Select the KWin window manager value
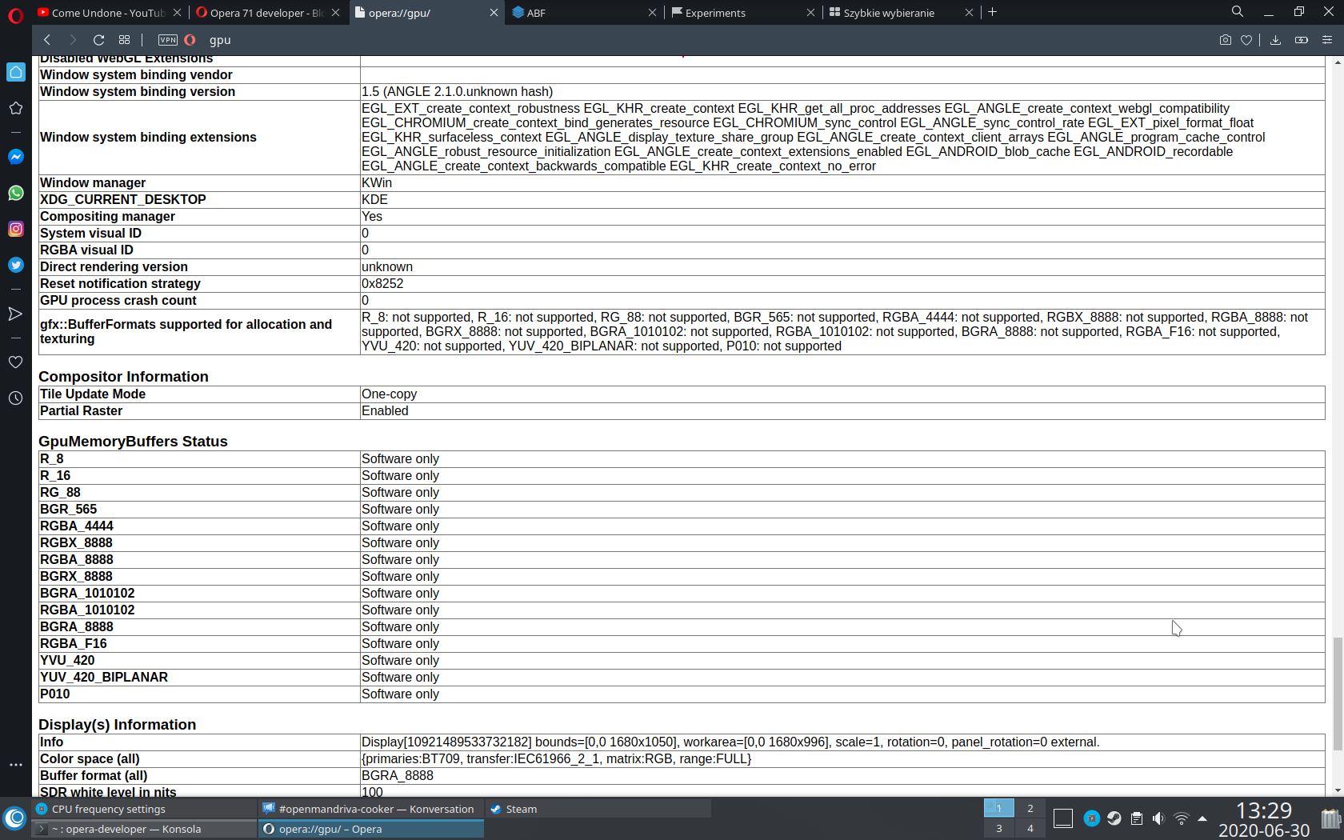 (377, 182)
